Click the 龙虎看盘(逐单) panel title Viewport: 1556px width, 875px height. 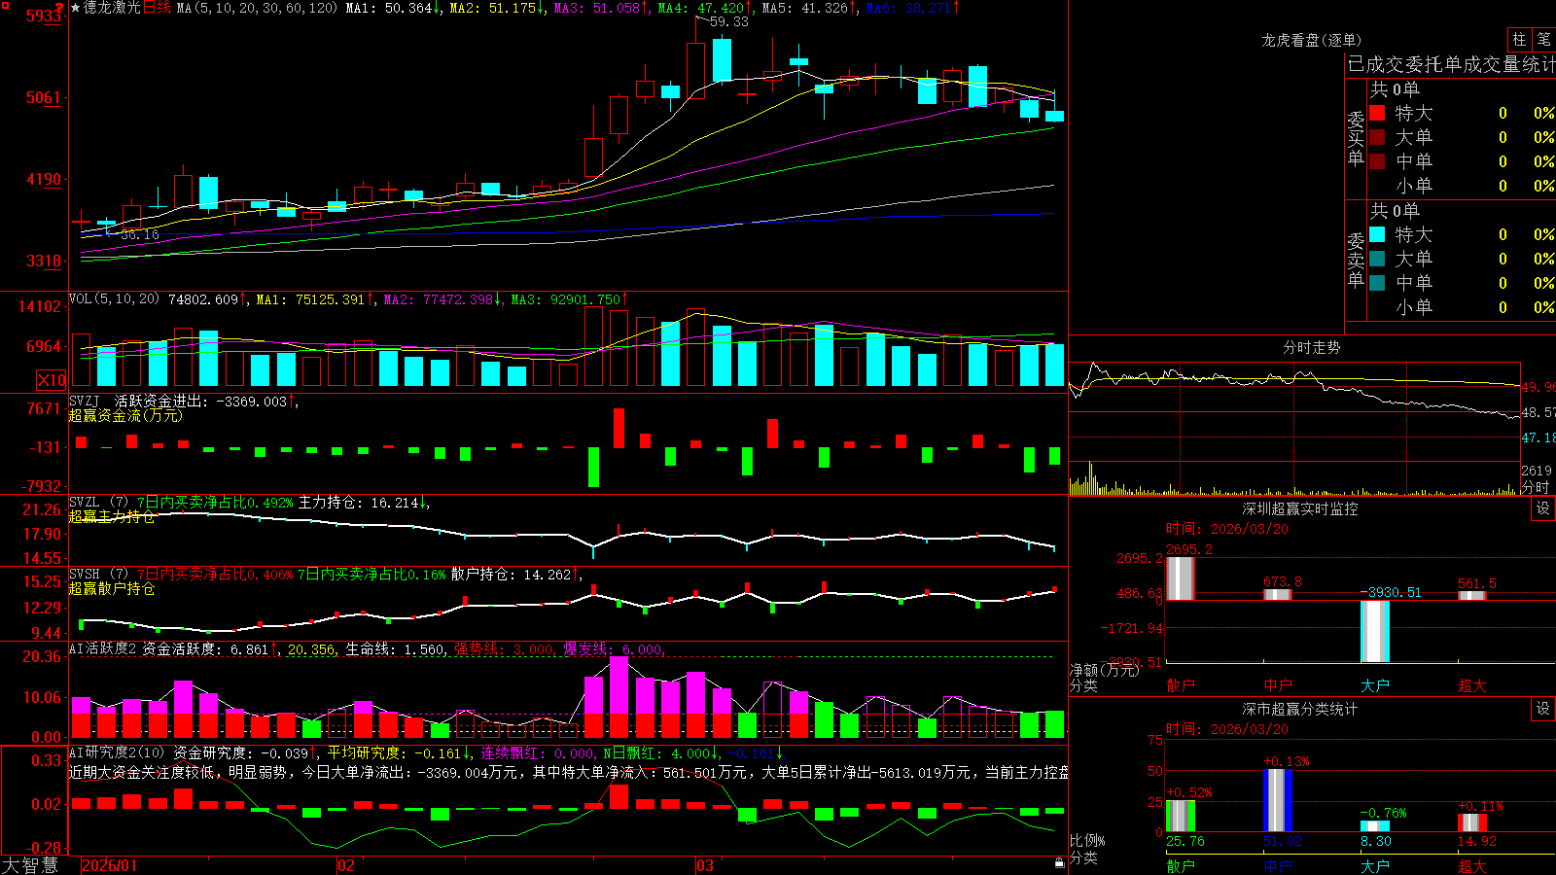[x=1311, y=40]
